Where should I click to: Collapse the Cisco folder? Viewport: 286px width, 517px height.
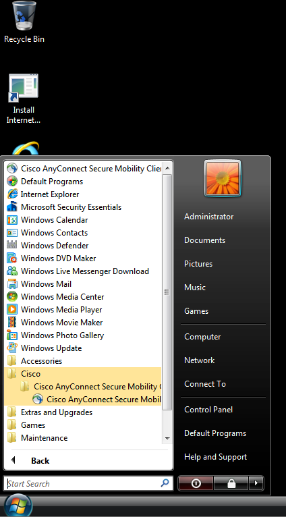click(x=84, y=373)
